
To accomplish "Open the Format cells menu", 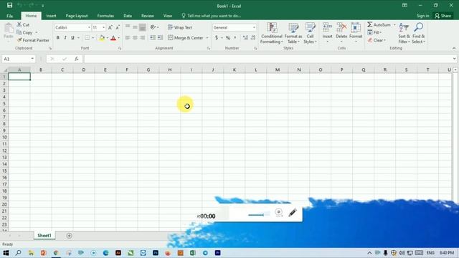I will (x=356, y=33).
